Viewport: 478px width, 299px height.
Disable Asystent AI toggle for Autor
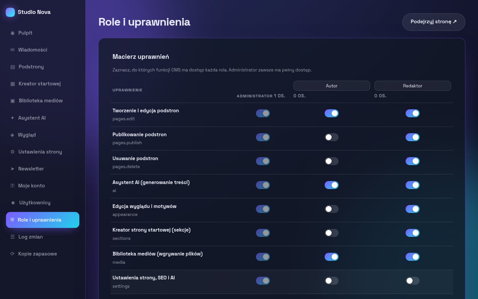click(332, 185)
